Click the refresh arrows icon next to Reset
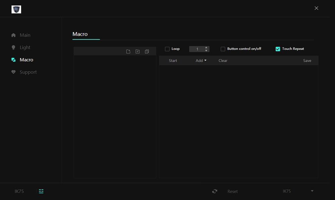The image size is (335, 200). point(215,191)
